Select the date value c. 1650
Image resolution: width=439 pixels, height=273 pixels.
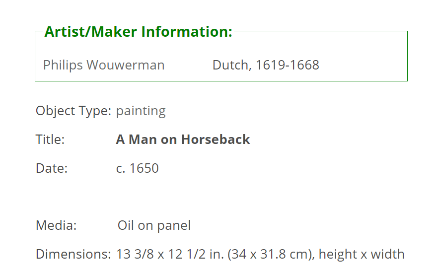(x=137, y=168)
